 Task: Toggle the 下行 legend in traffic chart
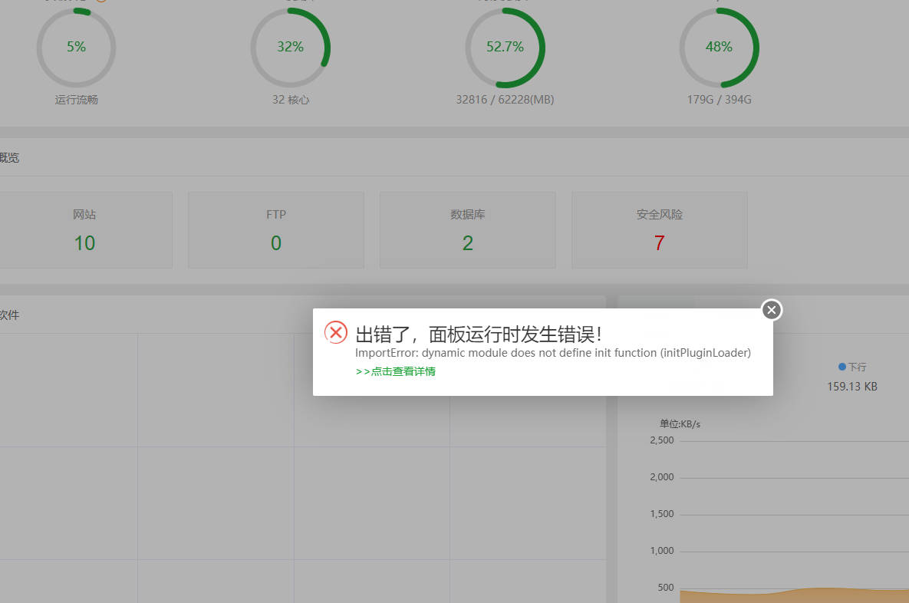pos(852,367)
